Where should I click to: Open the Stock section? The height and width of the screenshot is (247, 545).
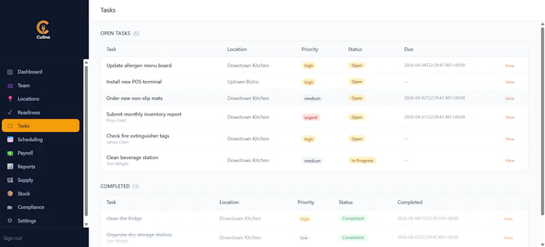point(41,194)
